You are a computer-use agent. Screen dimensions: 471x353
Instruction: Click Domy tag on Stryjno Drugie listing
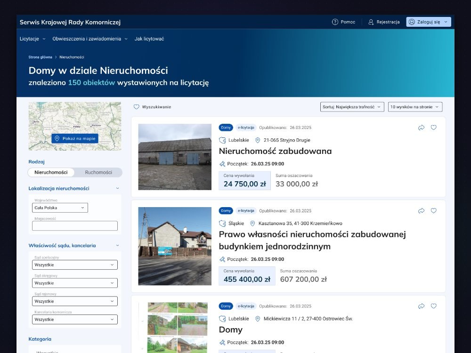(x=226, y=128)
